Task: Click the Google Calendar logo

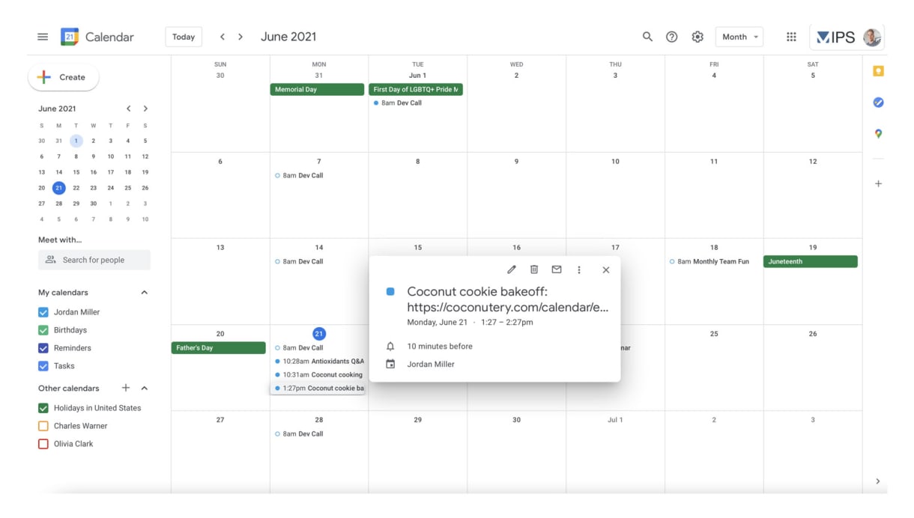Action: pos(70,37)
